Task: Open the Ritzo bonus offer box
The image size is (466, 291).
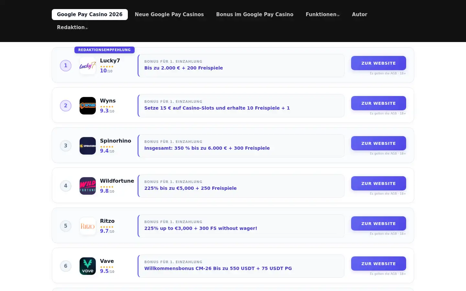Action: [241, 226]
